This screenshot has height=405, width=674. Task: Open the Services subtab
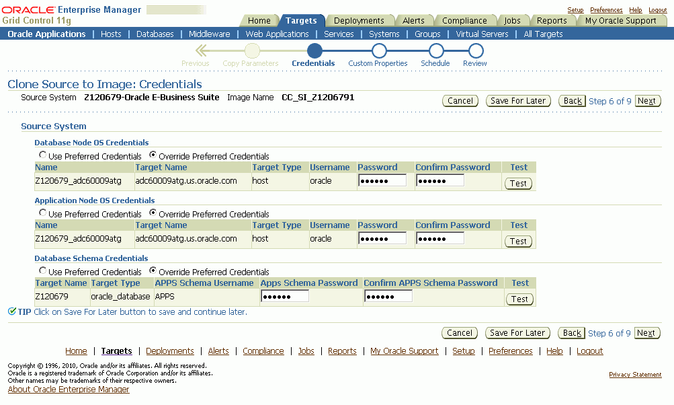point(339,34)
